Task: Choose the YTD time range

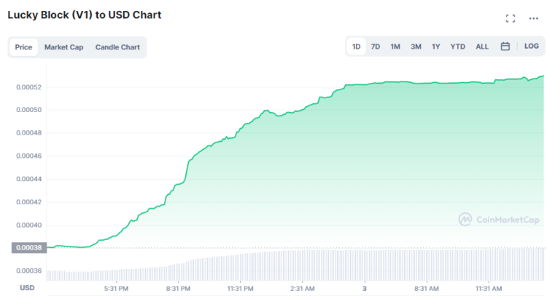Action: pos(458,47)
